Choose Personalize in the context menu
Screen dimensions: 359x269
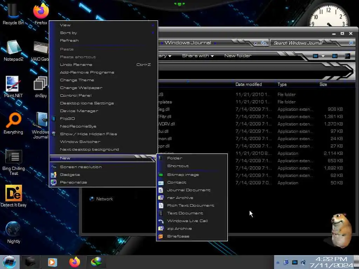103,182
